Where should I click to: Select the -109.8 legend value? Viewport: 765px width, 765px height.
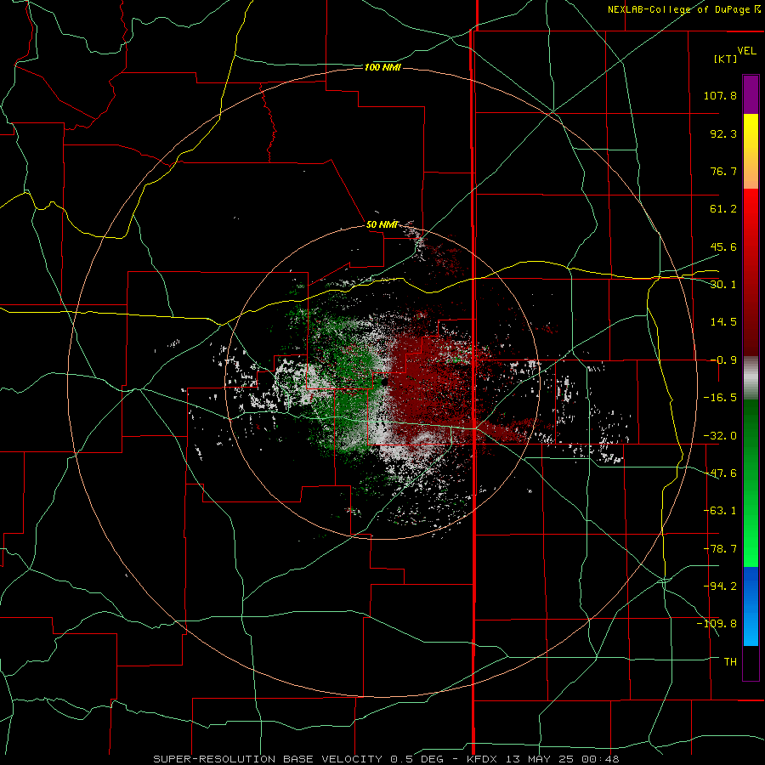coord(717,624)
